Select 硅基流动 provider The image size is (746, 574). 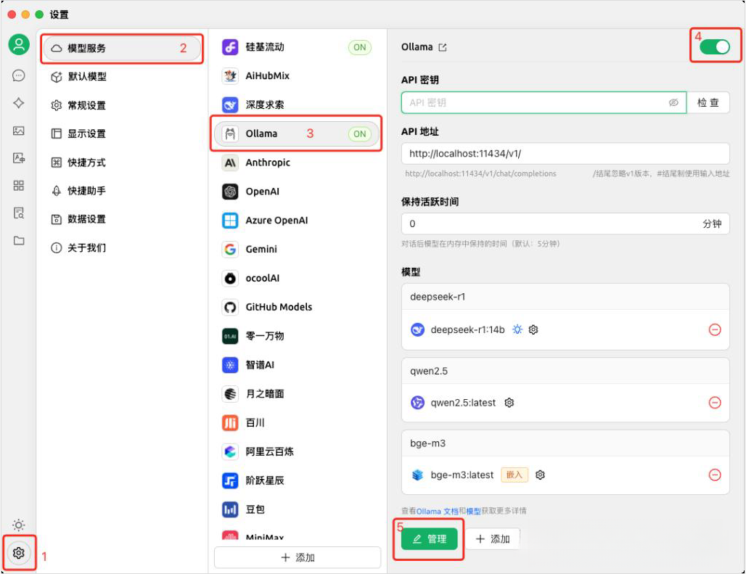[297, 47]
